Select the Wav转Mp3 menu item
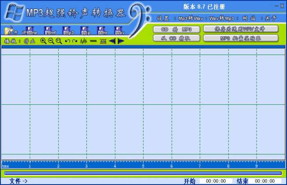The image size is (287, 185). coord(221,18)
